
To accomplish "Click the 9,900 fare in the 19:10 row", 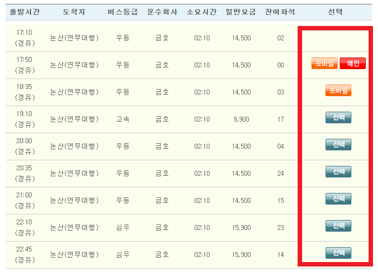I will (241, 119).
